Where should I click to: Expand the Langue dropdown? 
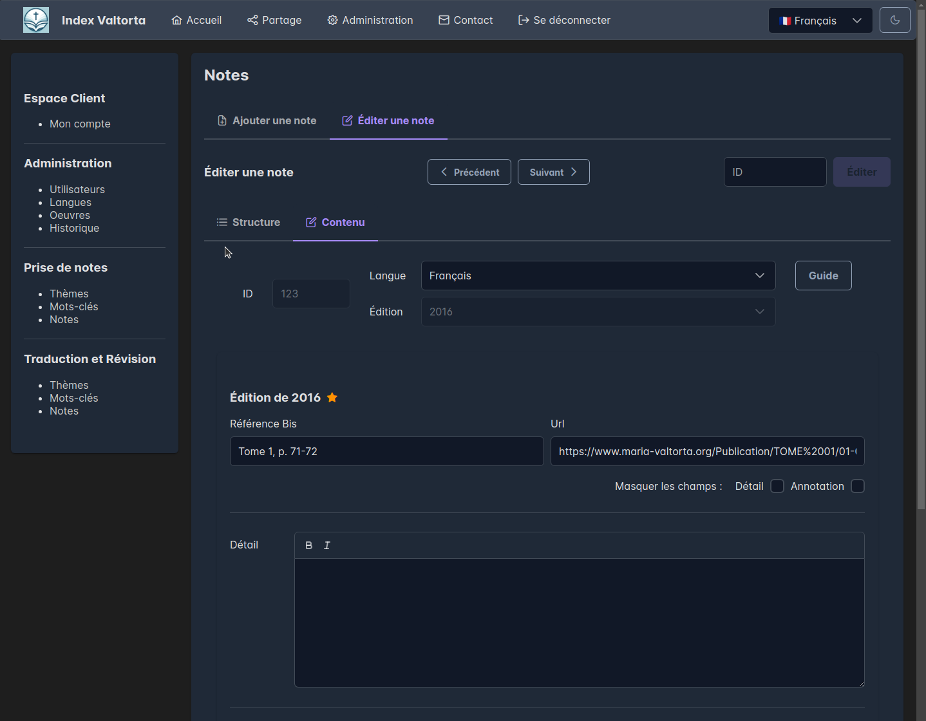point(598,276)
